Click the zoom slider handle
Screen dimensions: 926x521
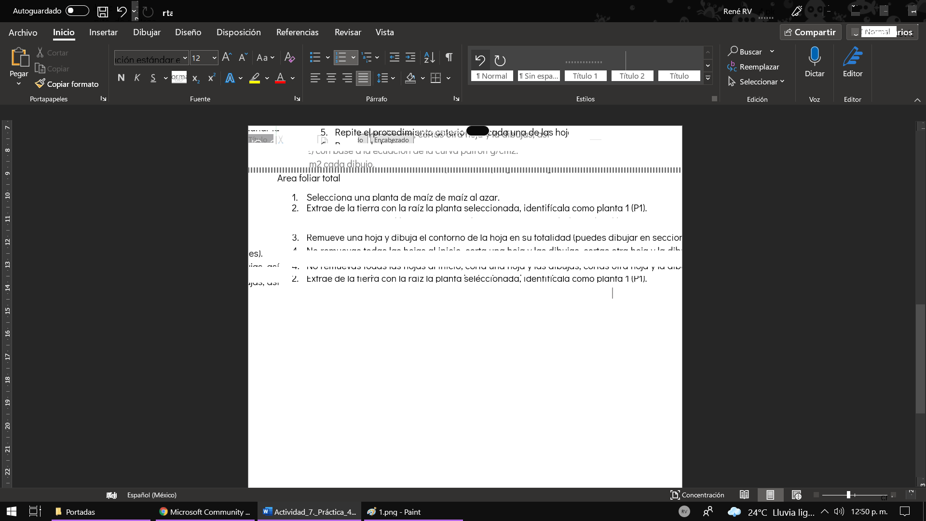(848, 495)
